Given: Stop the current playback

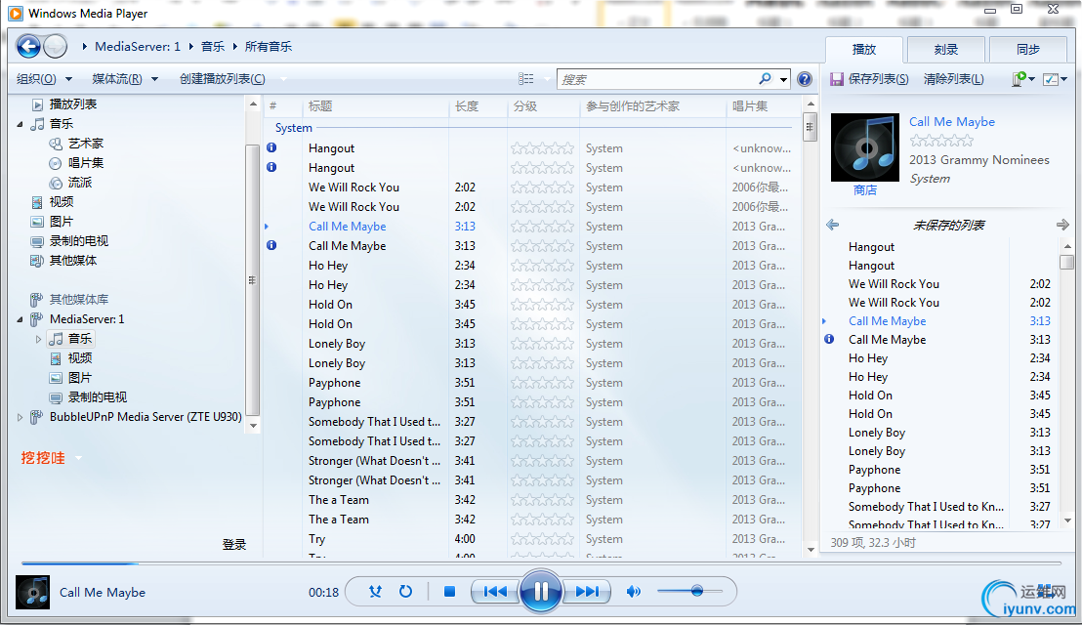Looking at the screenshot, I should click(x=449, y=591).
